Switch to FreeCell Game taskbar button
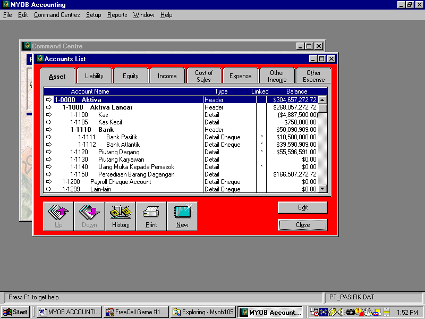The image size is (425, 319). point(137,312)
